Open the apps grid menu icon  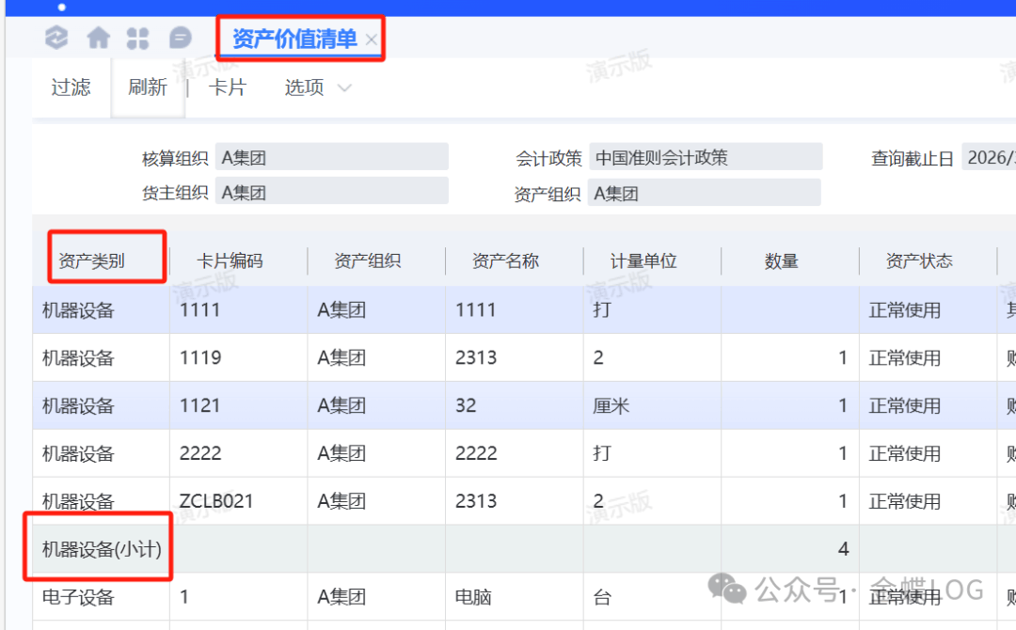[138, 39]
